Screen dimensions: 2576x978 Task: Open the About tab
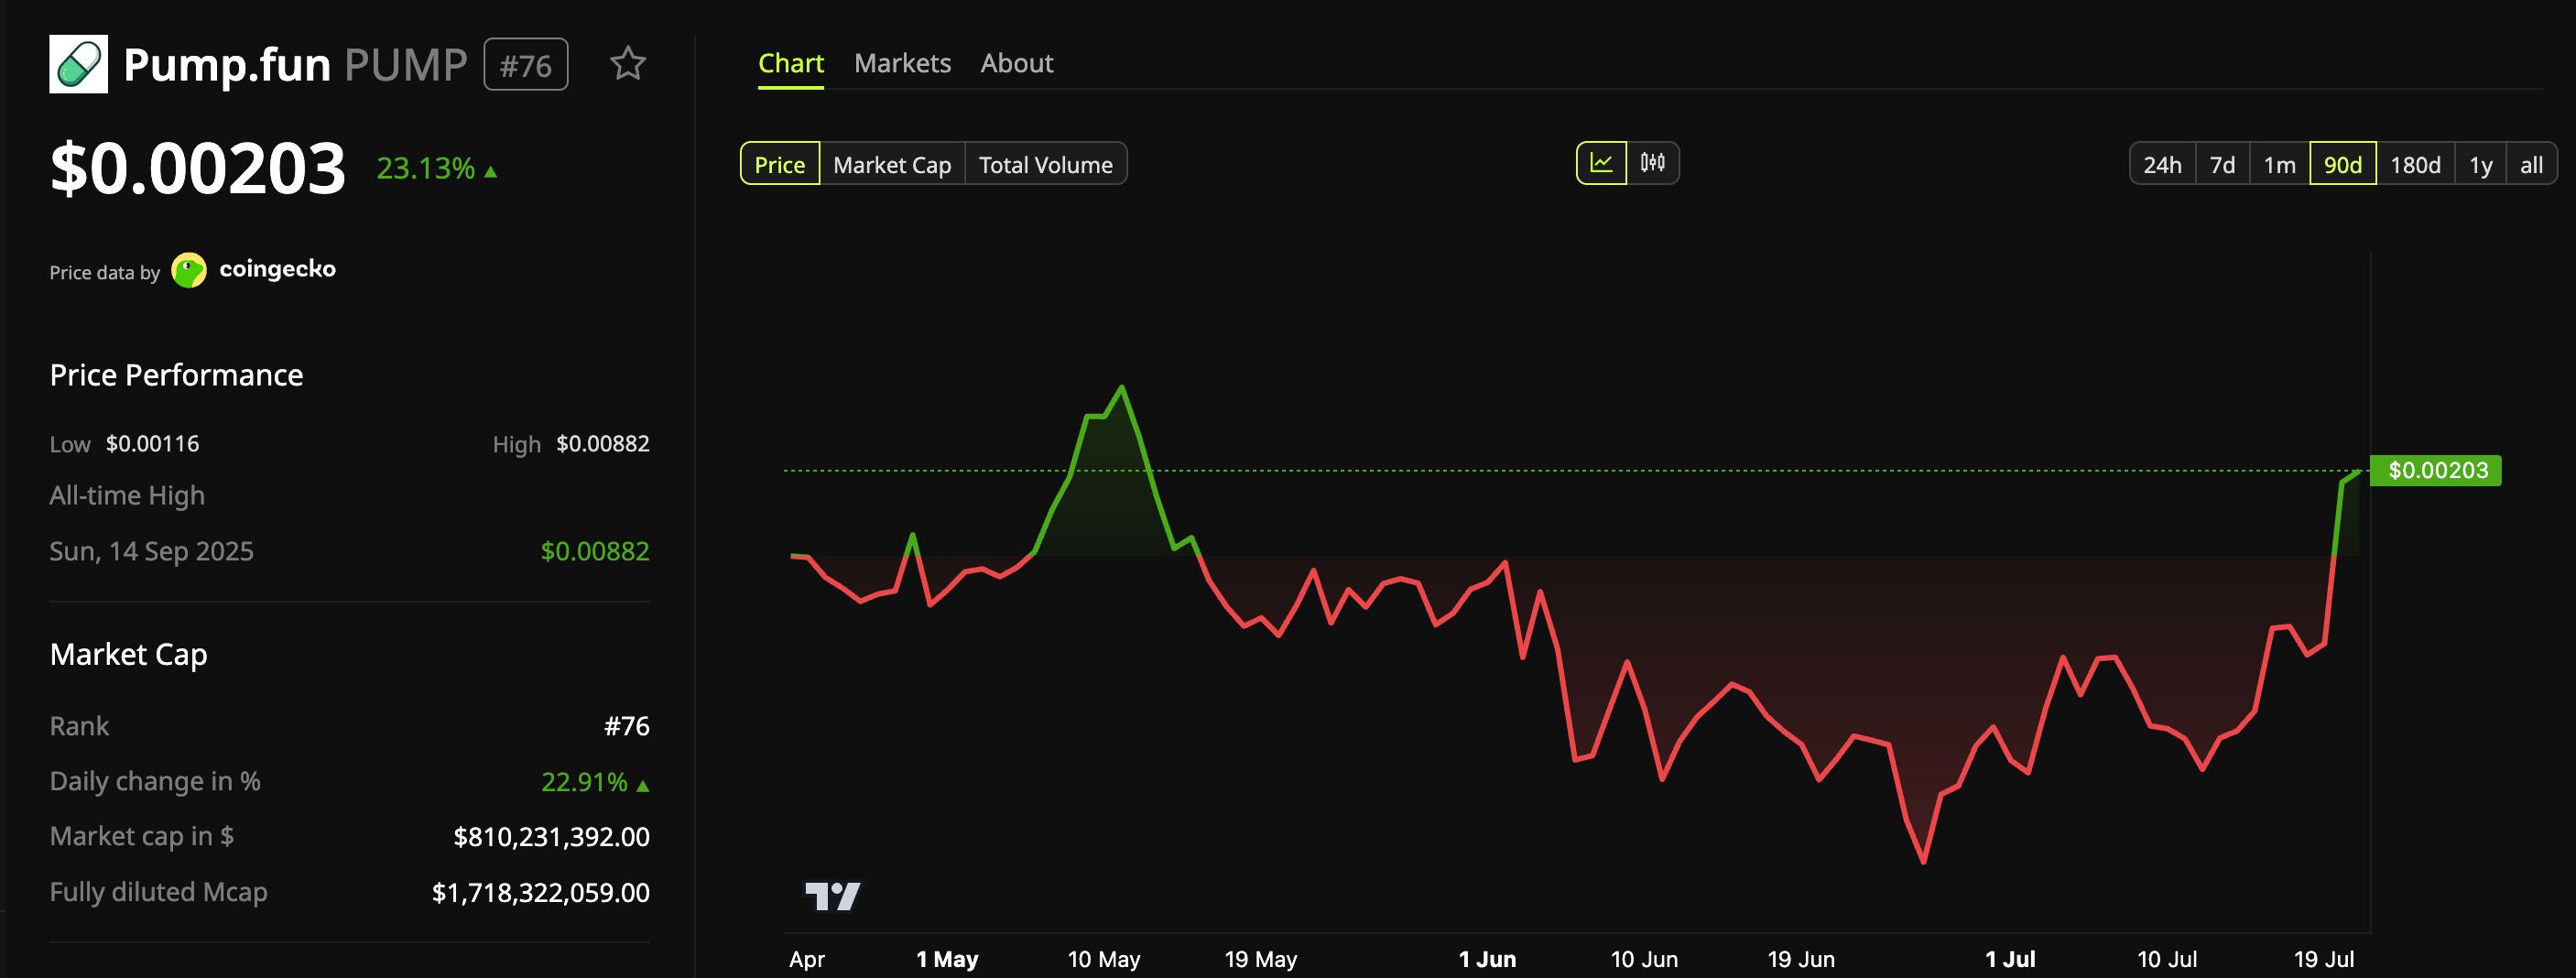1016,63
